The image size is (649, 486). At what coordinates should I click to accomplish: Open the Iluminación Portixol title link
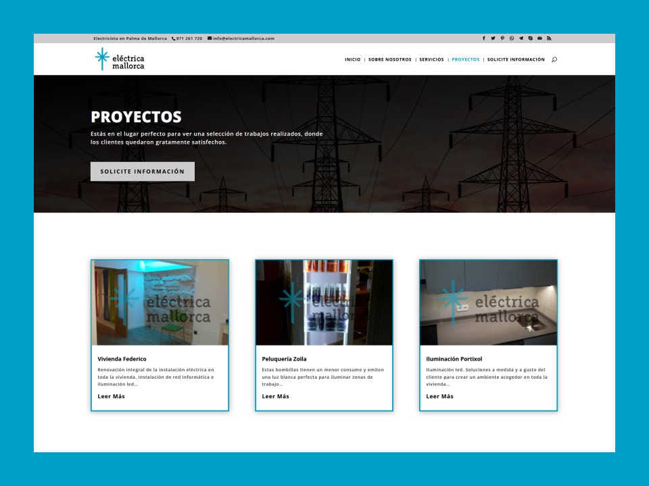point(454,359)
